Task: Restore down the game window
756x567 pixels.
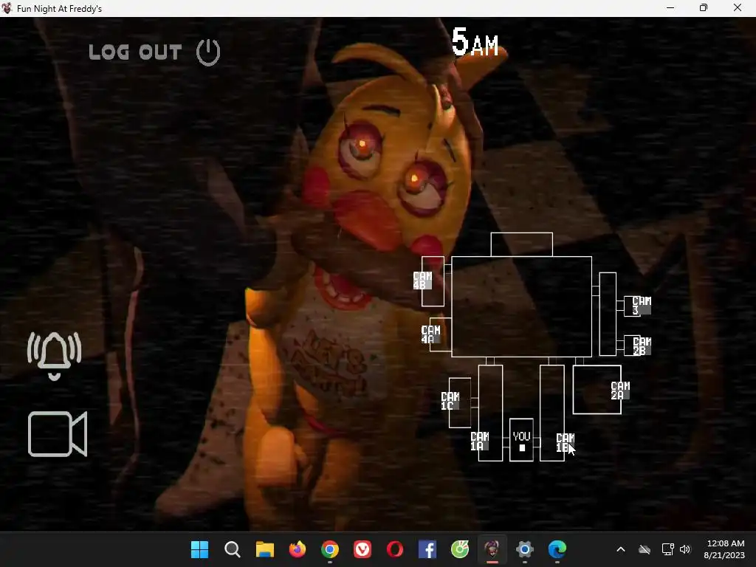Action: click(x=704, y=7)
